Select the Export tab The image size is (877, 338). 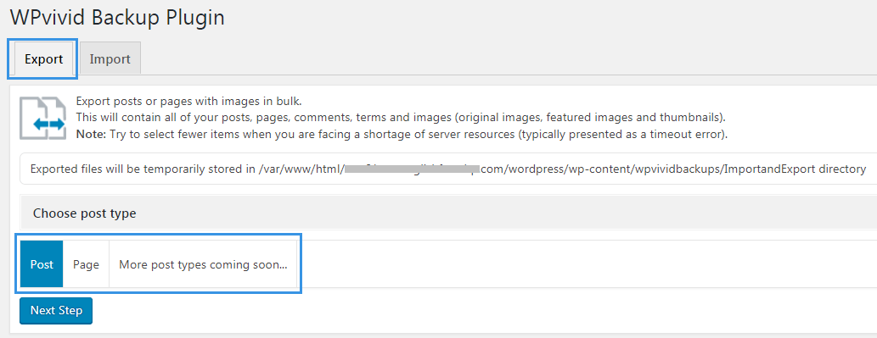tap(43, 59)
